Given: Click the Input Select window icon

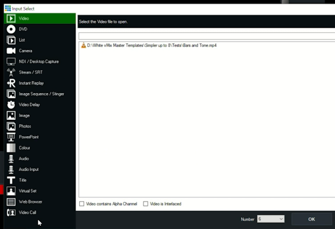Looking at the screenshot, I should [x=8, y=8].
